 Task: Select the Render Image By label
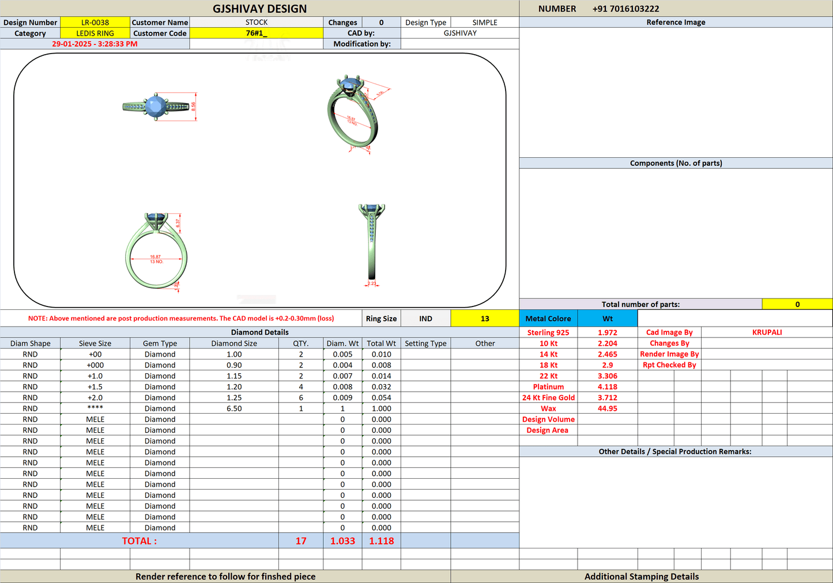click(x=669, y=354)
